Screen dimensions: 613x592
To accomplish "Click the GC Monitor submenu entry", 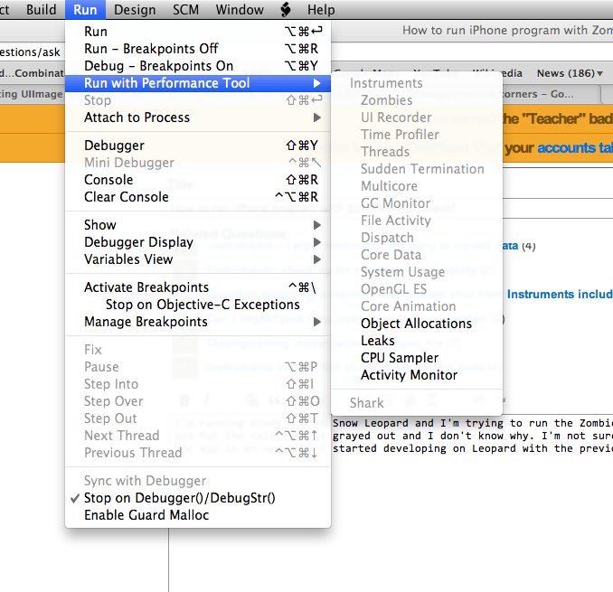I will click(417, 203).
